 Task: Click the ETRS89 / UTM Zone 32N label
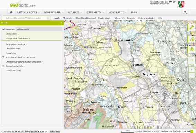(162, 131)
